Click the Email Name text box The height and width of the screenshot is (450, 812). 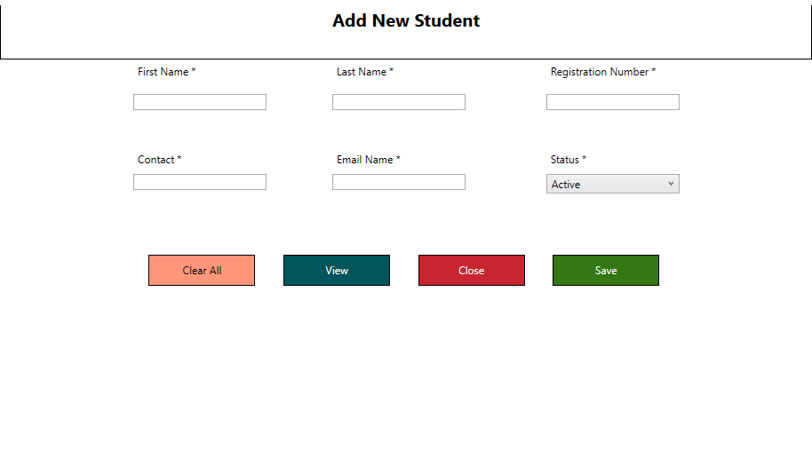pyautogui.click(x=399, y=182)
